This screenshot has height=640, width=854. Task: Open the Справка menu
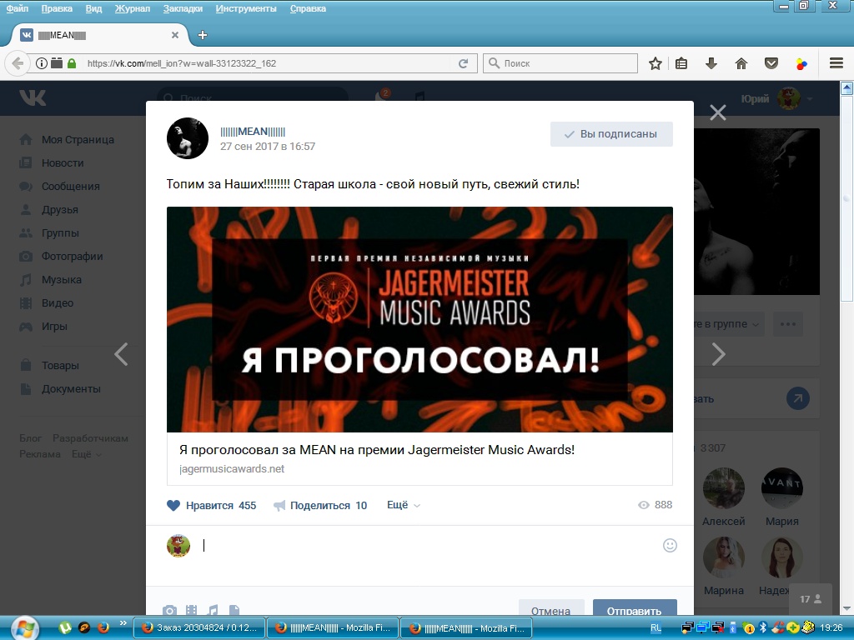tap(309, 8)
